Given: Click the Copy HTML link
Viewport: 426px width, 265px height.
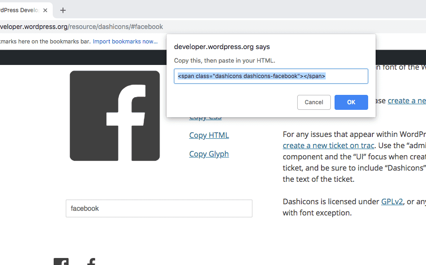Looking at the screenshot, I should [x=209, y=136].
